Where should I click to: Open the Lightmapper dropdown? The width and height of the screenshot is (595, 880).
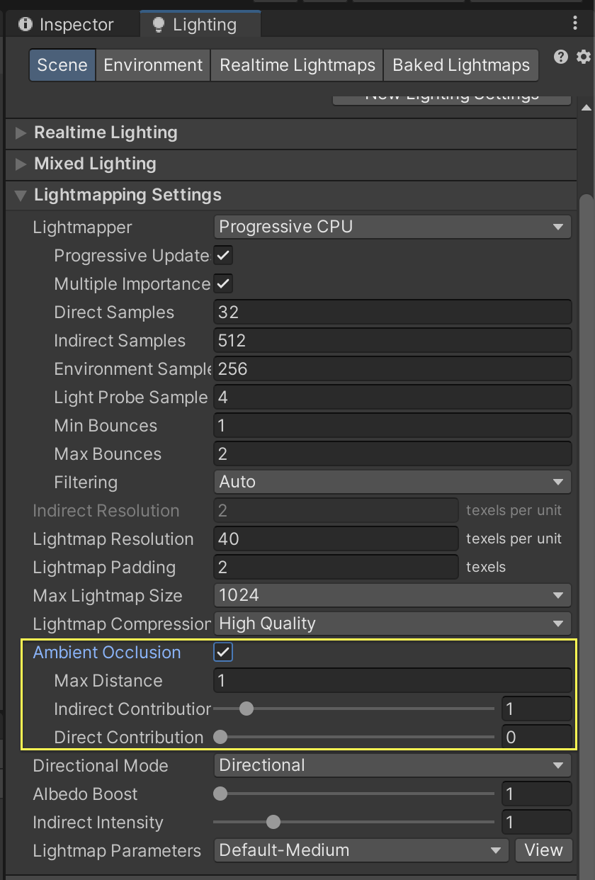(x=392, y=227)
